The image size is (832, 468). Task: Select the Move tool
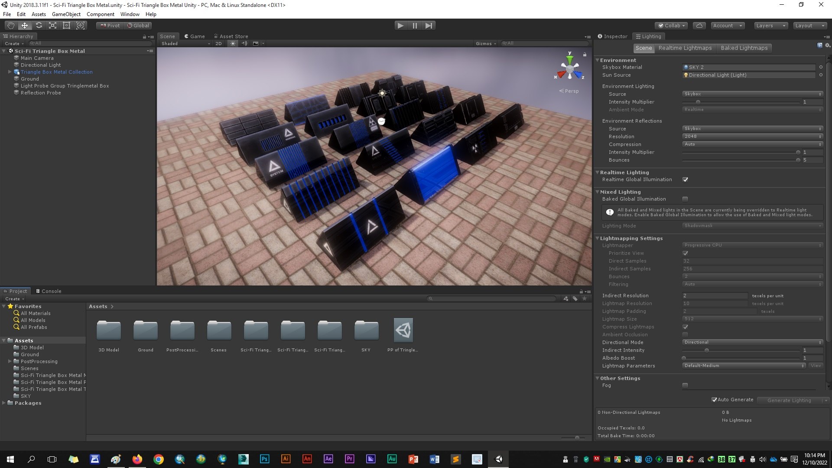pos(25,26)
